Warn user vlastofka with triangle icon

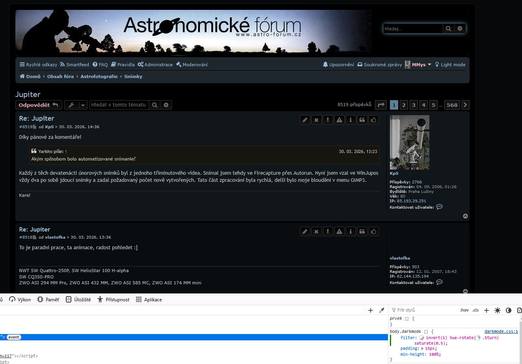(339, 231)
